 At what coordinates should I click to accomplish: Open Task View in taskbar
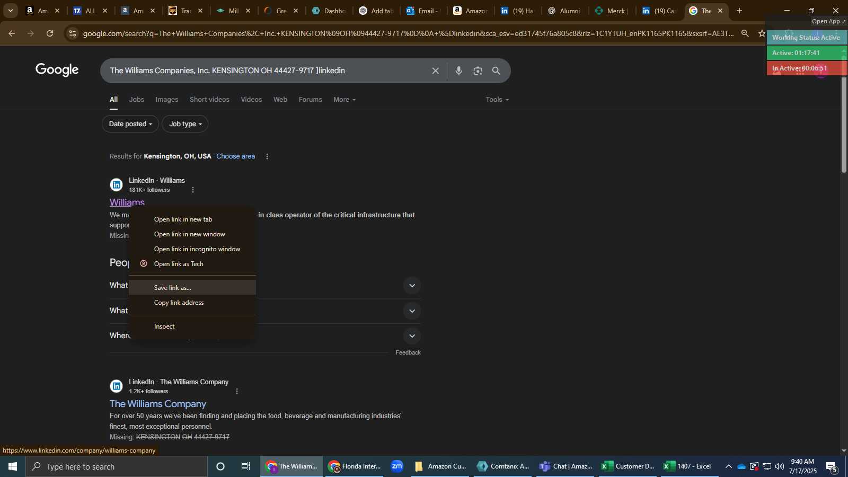click(246, 466)
